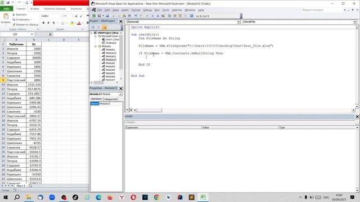Switch to Categorized tab in Properties
360x202 pixels.
pos(110,99)
